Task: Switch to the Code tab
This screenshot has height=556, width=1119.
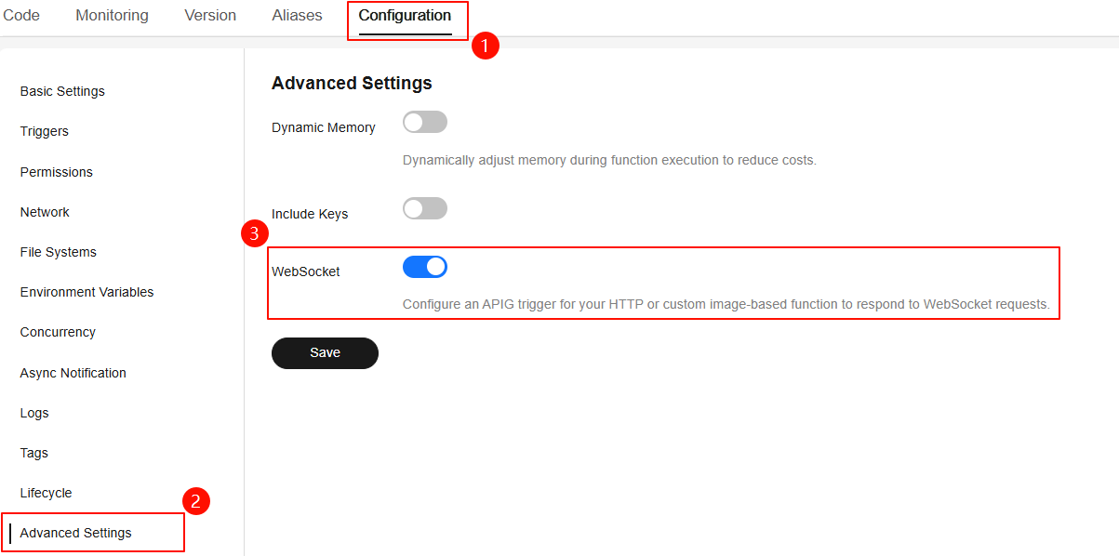Action: coord(20,15)
